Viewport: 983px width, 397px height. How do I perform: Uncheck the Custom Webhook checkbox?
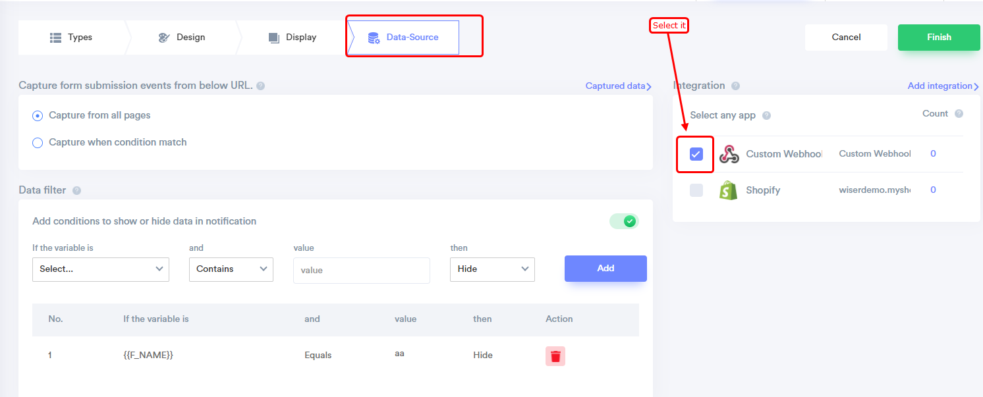coord(696,154)
